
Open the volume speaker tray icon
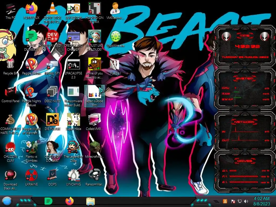tap(246, 201)
